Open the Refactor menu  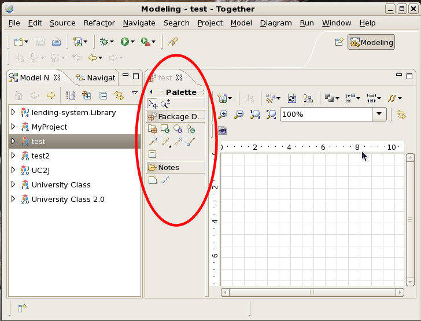tap(99, 23)
